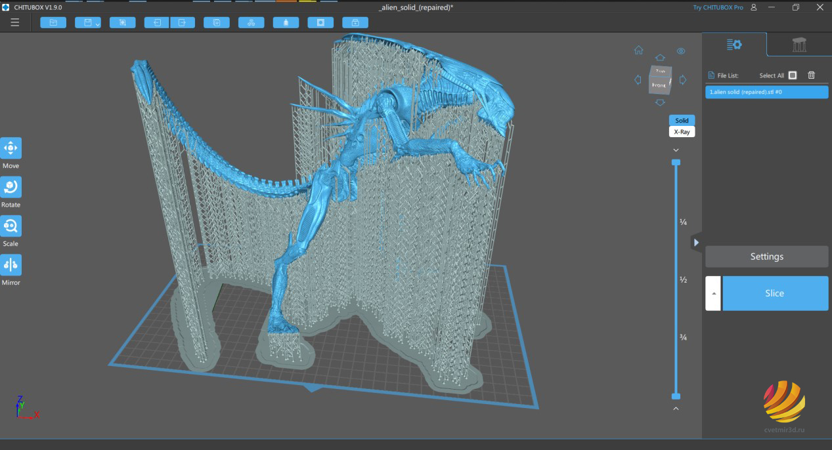Screen dimensions: 832x450
Task: Select the Move tool
Action: (x=11, y=148)
